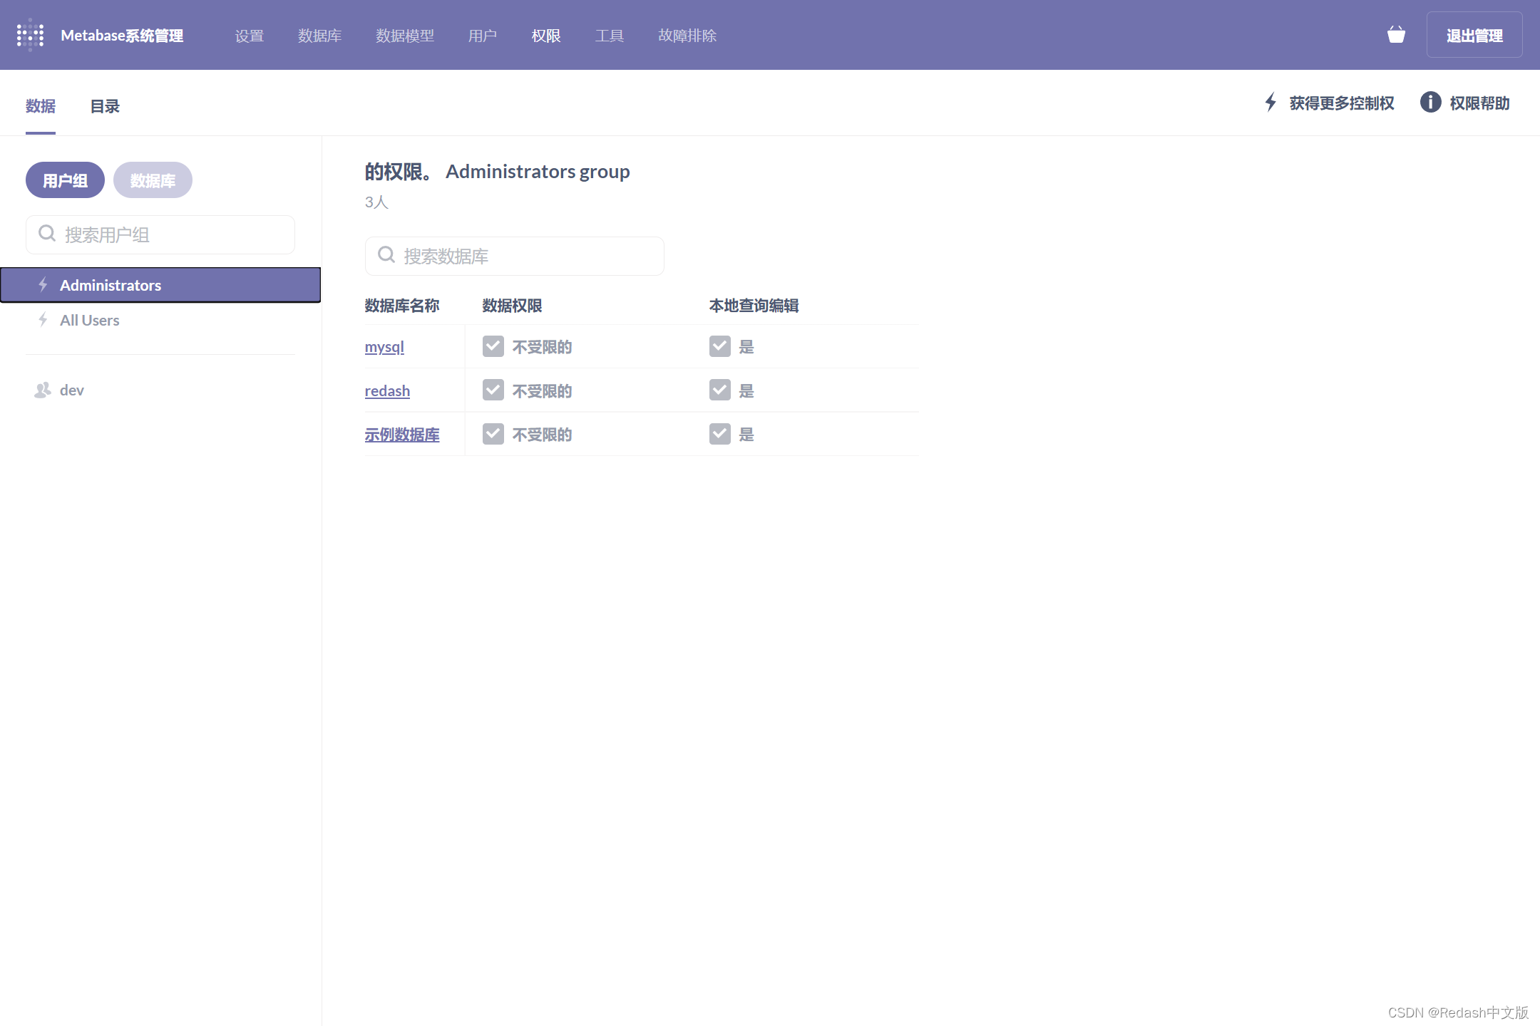Screen dimensions: 1540x1026
Task: Click the lightning bolt for more control
Action: coord(1270,103)
